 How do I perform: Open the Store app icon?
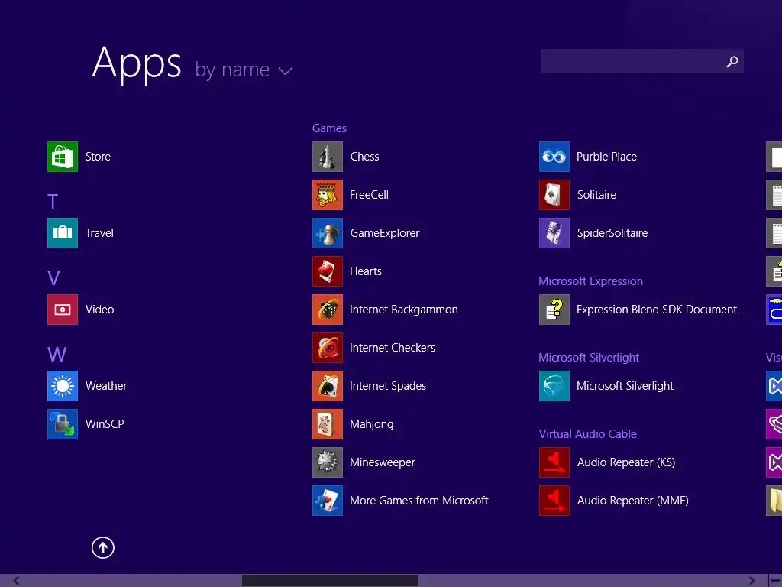pyautogui.click(x=63, y=157)
